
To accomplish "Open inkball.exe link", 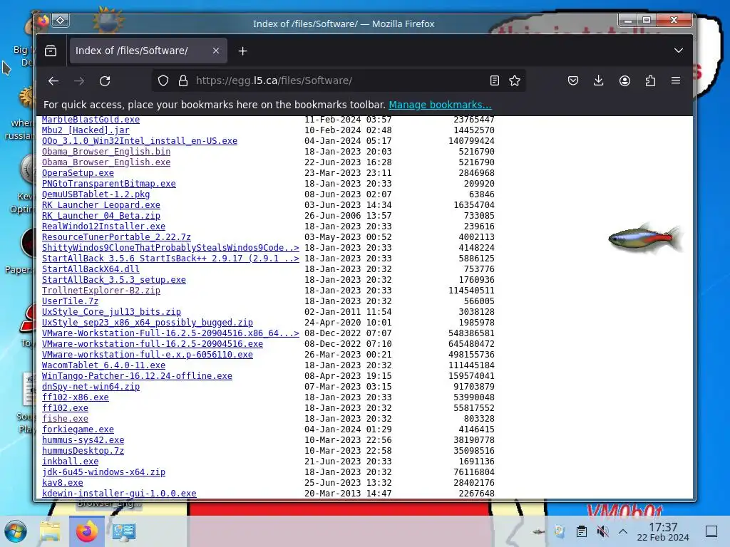I will [71, 462].
